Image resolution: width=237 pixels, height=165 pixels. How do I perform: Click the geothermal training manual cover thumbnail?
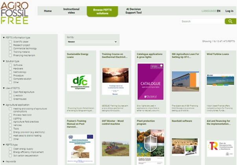[115, 81]
